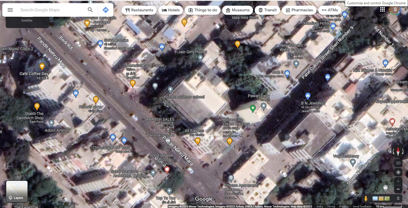
Task: Click the India link in footer
Action: coord(320,207)
